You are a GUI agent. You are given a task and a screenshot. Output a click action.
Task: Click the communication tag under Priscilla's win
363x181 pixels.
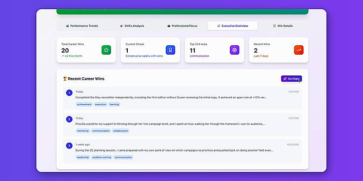tap(101, 131)
